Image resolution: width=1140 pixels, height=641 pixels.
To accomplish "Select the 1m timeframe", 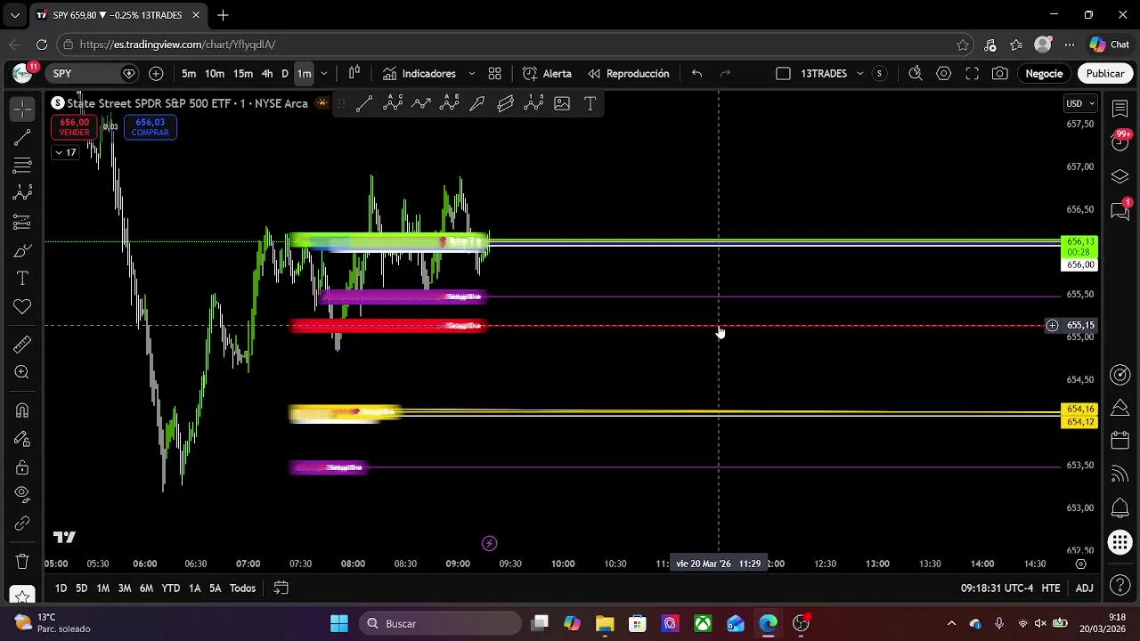I will click(x=304, y=74).
